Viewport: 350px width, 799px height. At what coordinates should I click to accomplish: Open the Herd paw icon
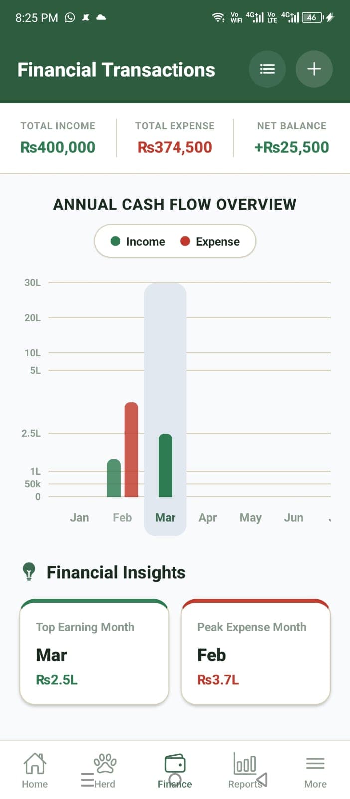pos(105,763)
